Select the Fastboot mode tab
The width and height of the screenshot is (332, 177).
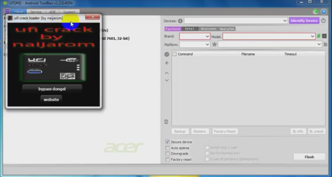pos(173,29)
